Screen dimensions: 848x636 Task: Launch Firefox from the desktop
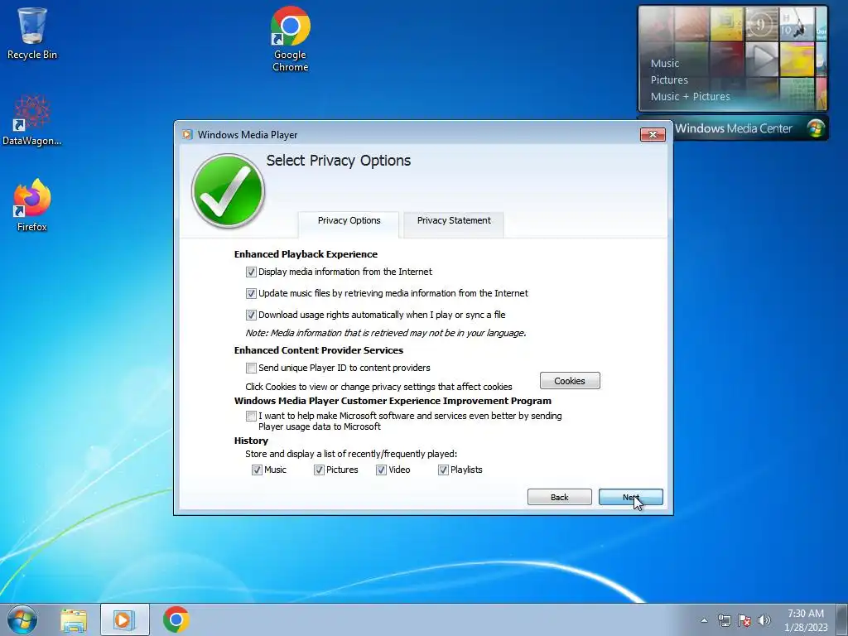point(32,205)
